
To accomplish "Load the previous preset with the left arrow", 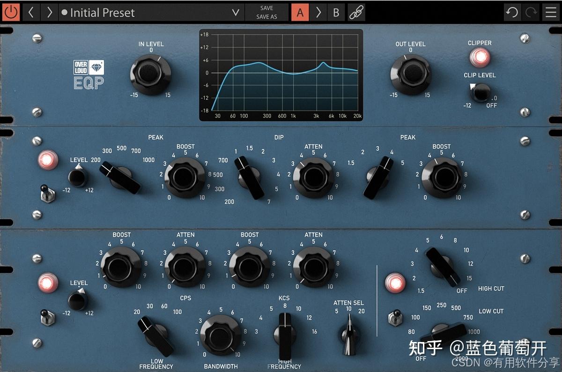I will click(31, 12).
